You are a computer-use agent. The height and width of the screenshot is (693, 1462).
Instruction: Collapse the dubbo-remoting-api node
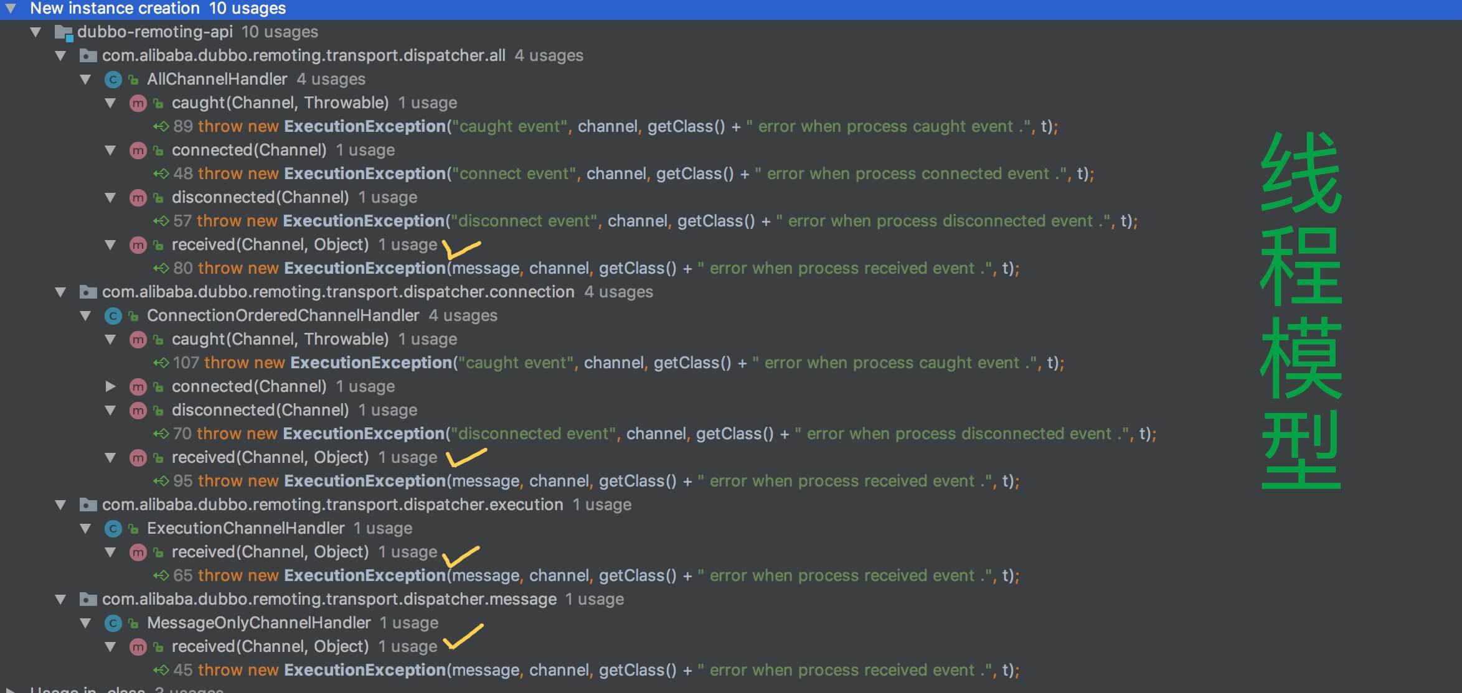35,32
